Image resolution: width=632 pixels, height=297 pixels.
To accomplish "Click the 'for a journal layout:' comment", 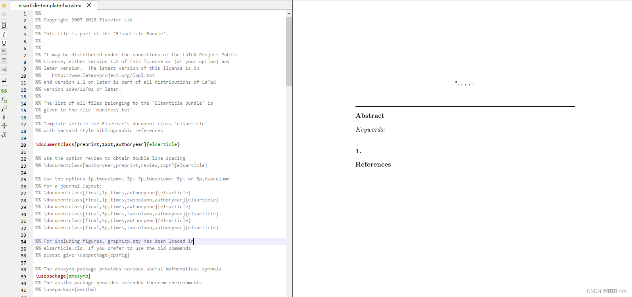I will pyautogui.click(x=68, y=186).
